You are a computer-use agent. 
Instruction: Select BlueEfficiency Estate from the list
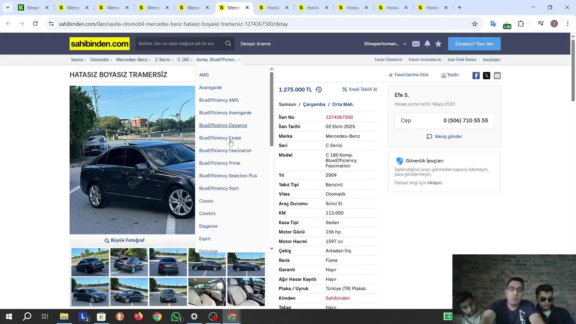220,138
